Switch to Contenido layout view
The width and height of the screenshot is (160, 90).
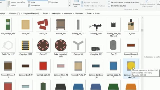[34, 5]
